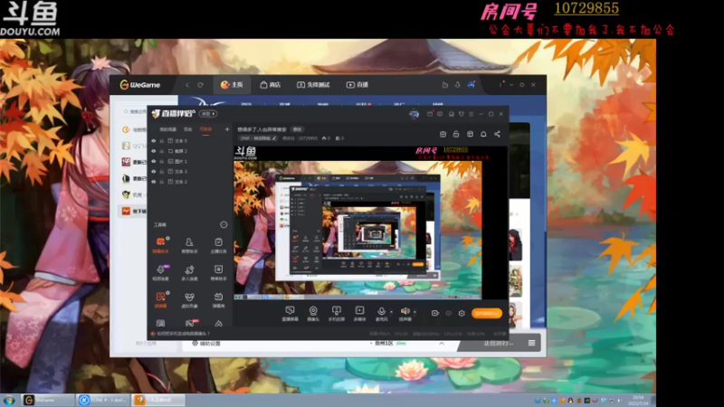
Task: Open the WeGame download icon
Action: [458, 85]
